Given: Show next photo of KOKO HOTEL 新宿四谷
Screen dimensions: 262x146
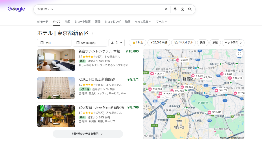Looking at the screenshot, I should [x=72, y=96].
